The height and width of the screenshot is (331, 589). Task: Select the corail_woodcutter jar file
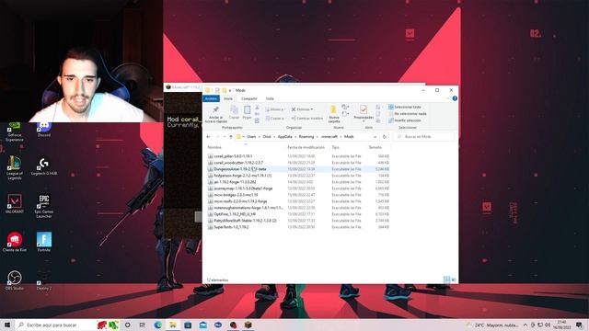[x=298, y=163]
